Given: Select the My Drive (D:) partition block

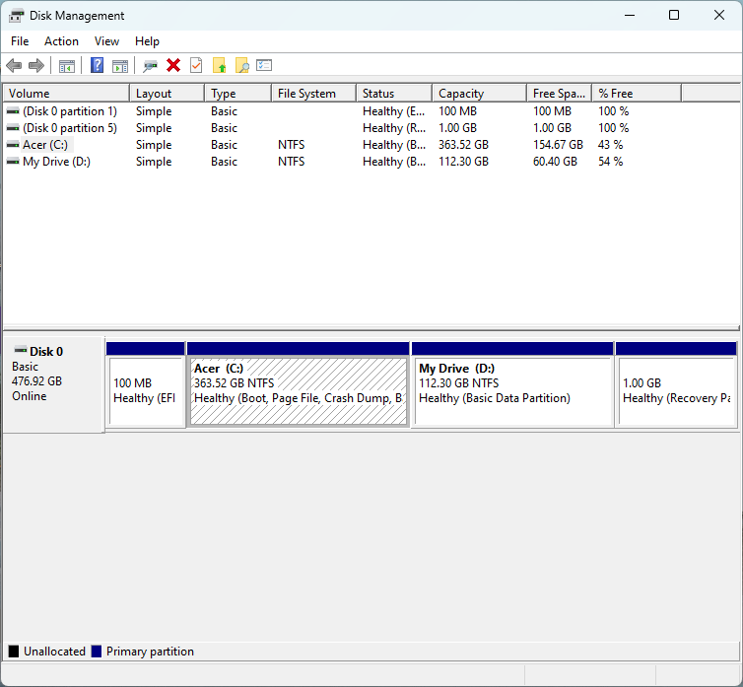Looking at the screenshot, I should 512,385.
